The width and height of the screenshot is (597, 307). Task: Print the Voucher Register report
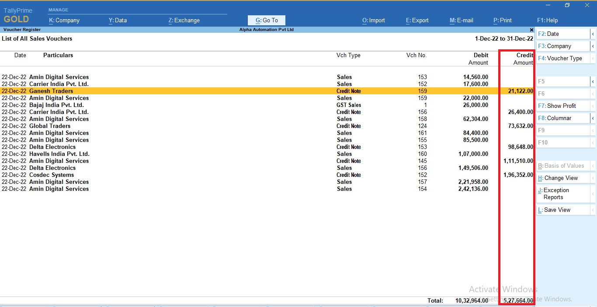(x=502, y=20)
